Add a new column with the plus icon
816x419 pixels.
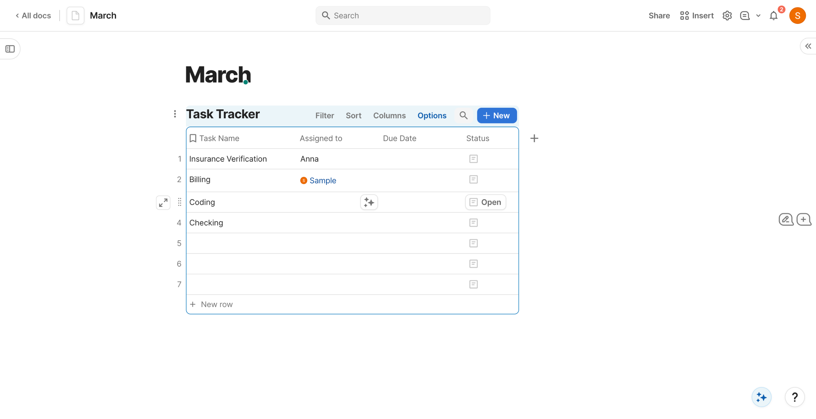click(x=534, y=138)
